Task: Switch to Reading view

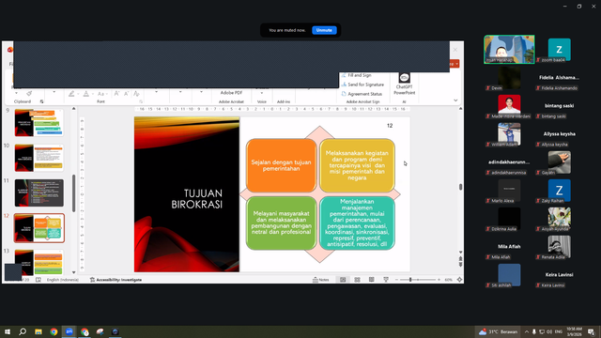Action: 372,280
